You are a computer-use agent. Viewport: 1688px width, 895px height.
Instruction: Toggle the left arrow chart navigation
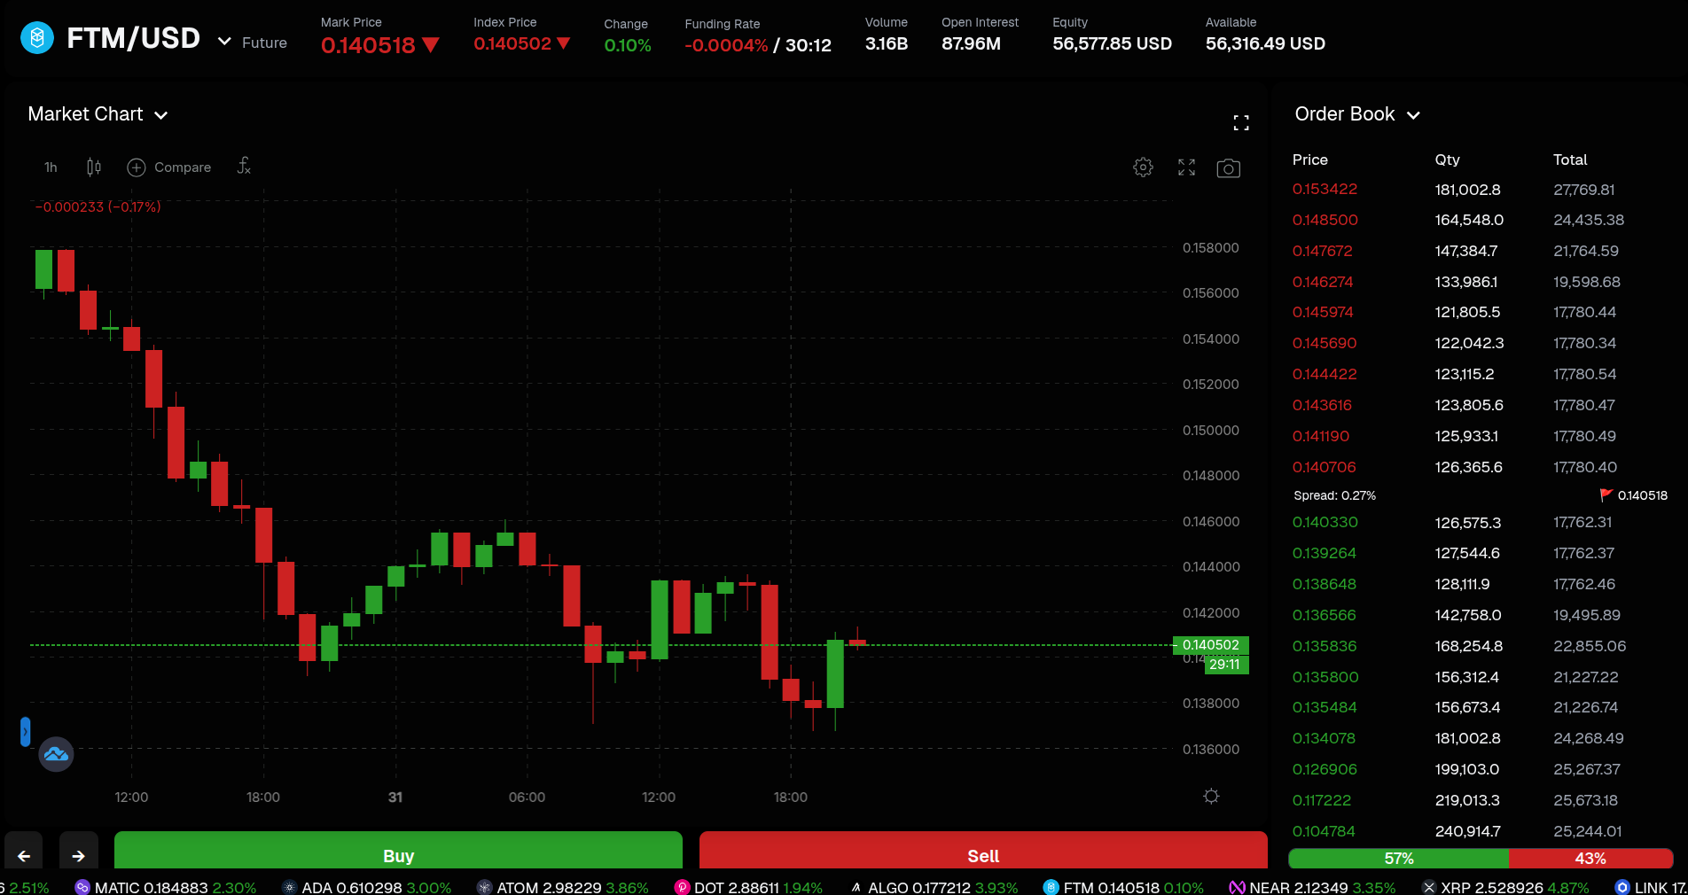(22, 853)
